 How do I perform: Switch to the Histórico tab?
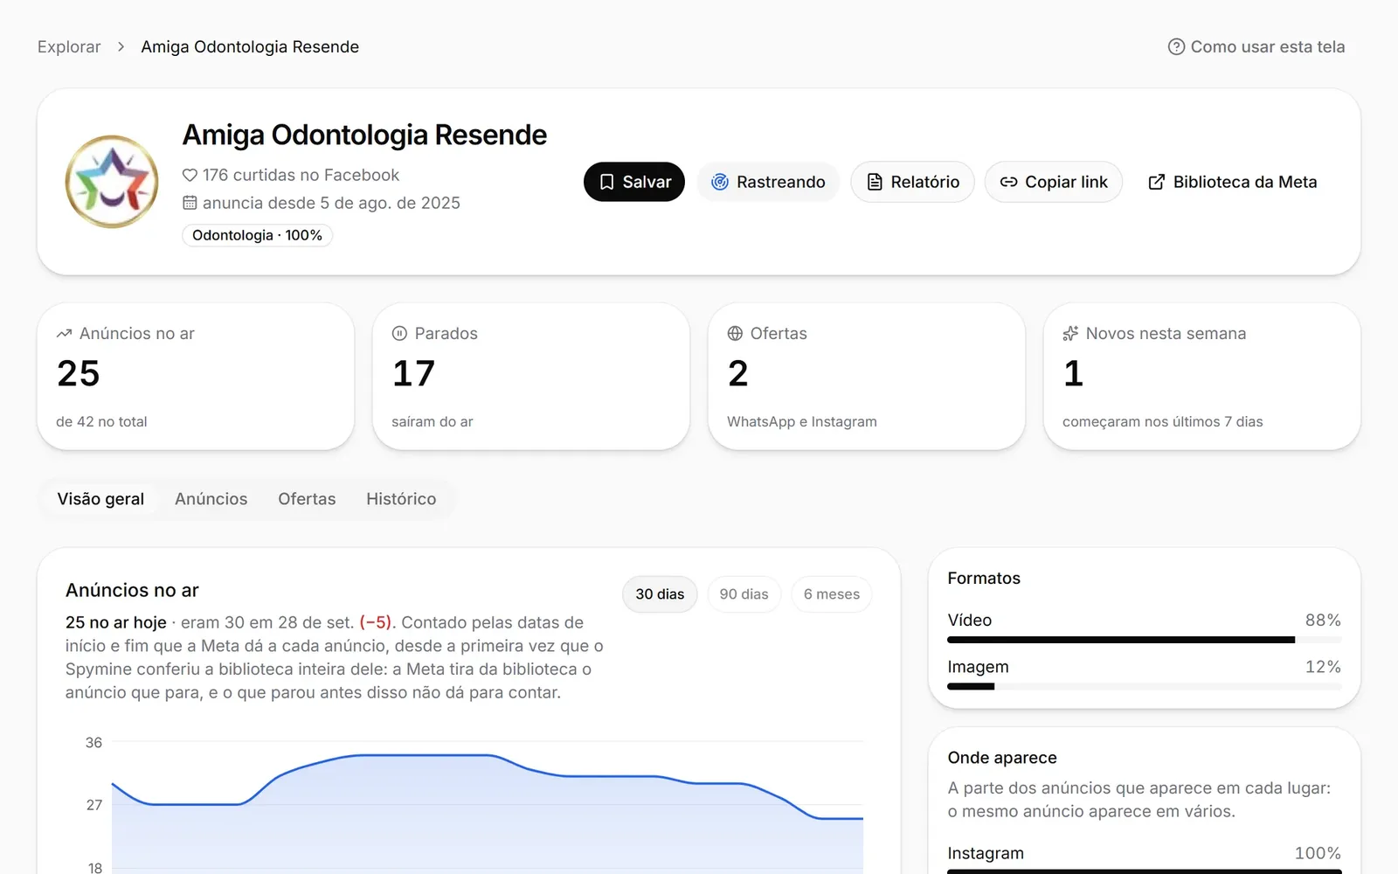click(401, 499)
